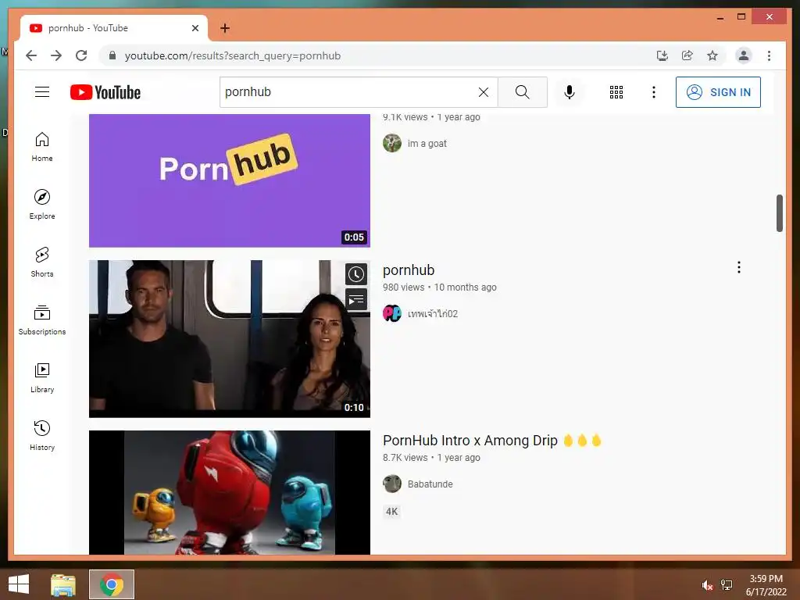
Task: Bookmark the page with the star icon
Action: (x=712, y=55)
